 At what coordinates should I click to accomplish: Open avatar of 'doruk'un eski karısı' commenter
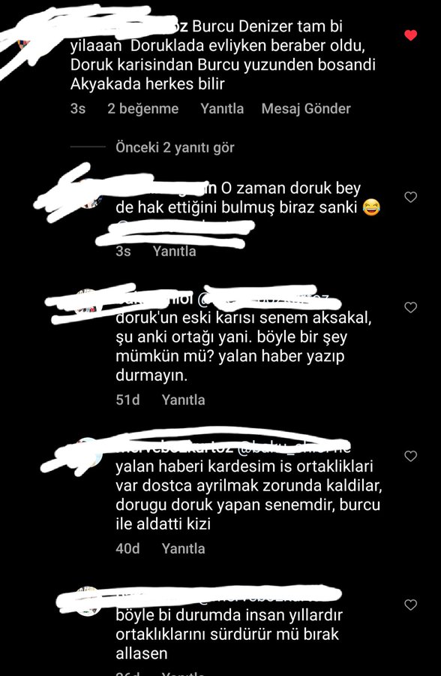click(x=88, y=302)
